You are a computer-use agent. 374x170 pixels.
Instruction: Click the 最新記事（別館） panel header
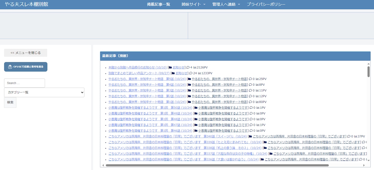coord(235,56)
